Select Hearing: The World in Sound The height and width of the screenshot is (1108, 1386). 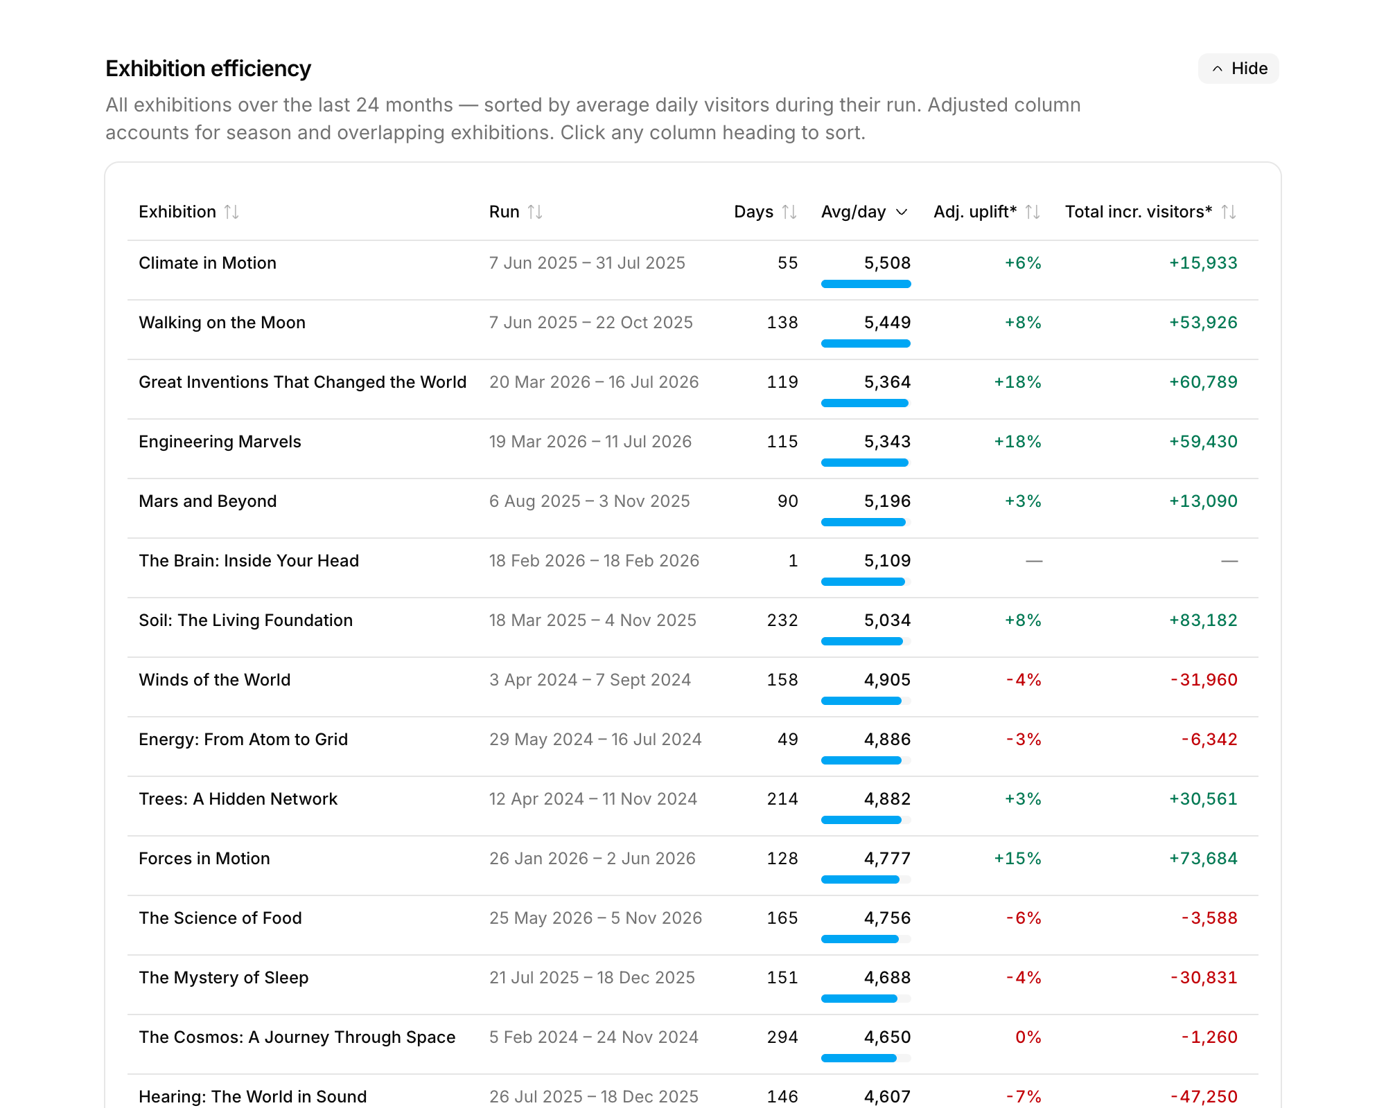tap(252, 1097)
